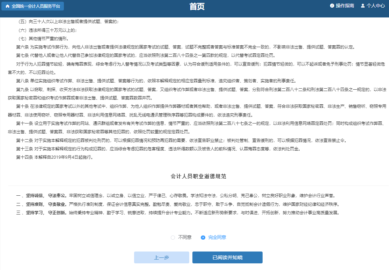Click the house symbol inside the platform label
This screenshot has width=389, height=270.
click(7, 6)
